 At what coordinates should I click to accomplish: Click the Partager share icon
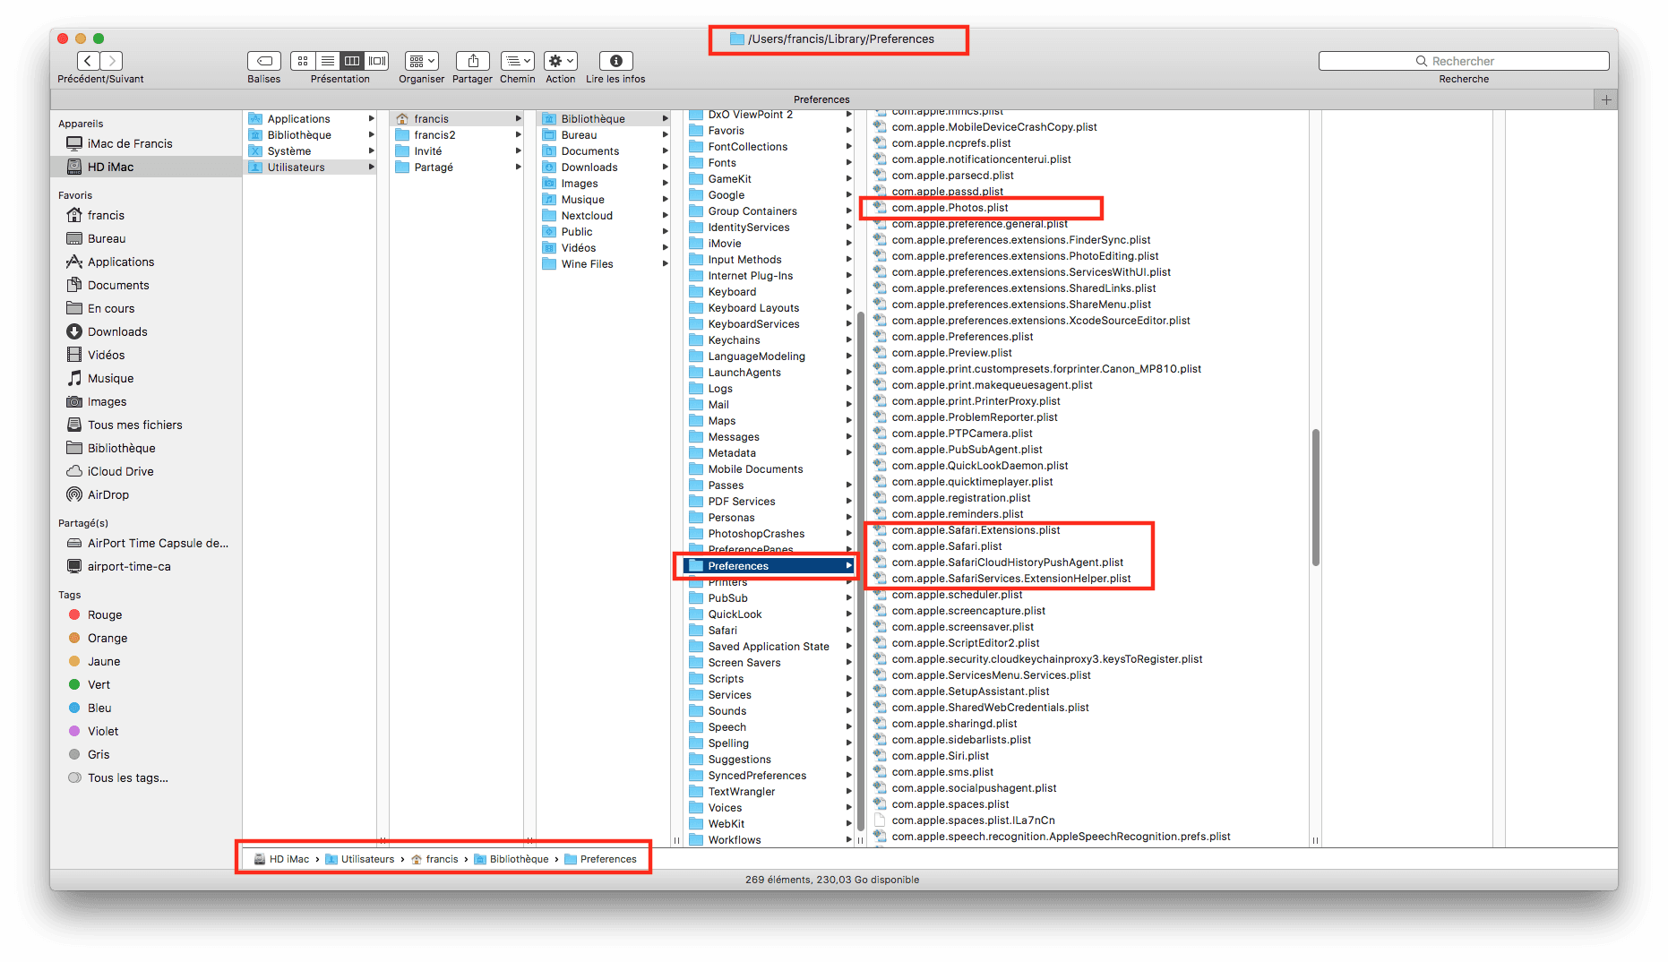(473, 61)
